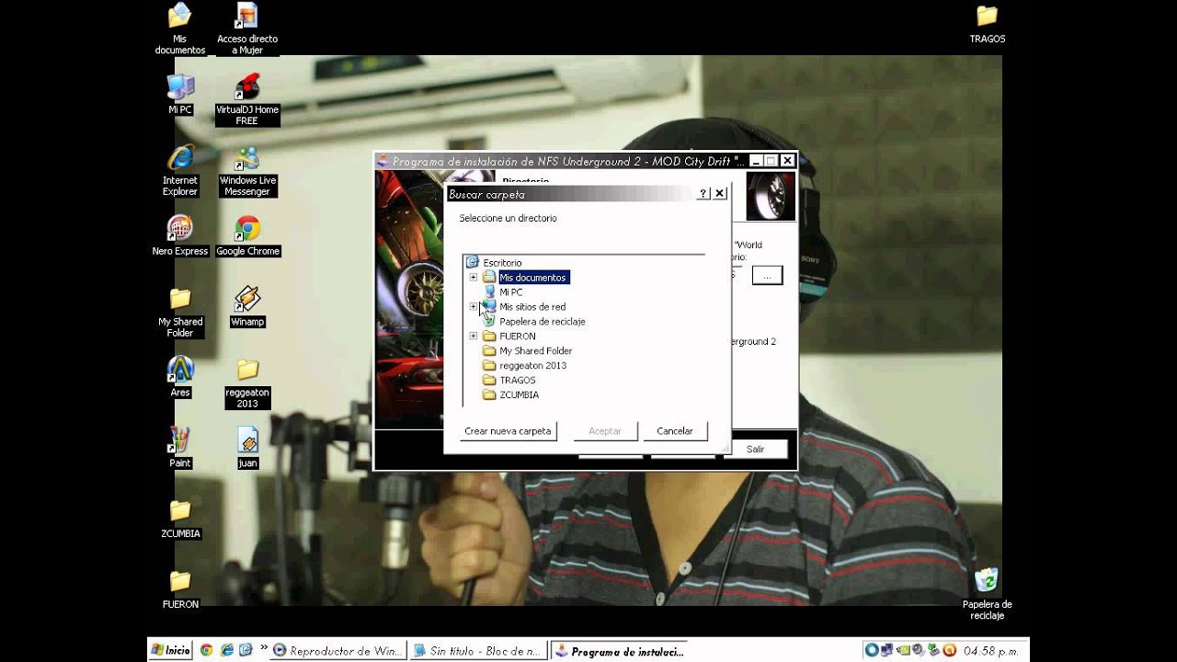The height and width of the screenshot is (662, 1177).
Task: Select ZCUMBIA folder in tree
Action: point(519,394)
